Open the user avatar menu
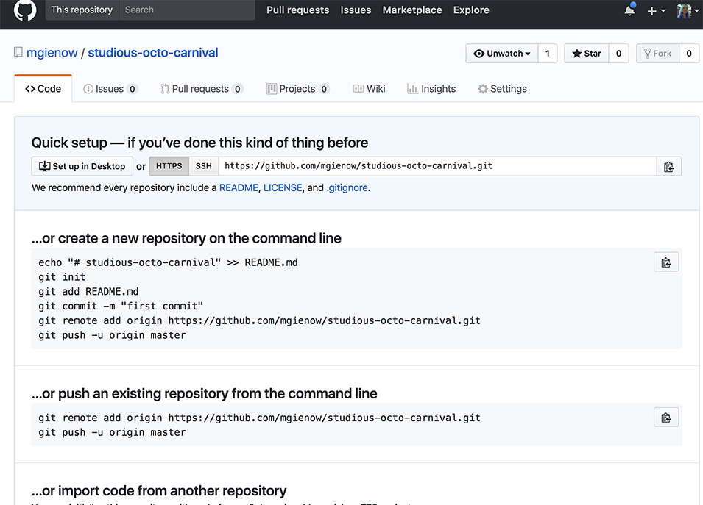The height and width of the screenshot is (505, 703). (x=688, y=11)
